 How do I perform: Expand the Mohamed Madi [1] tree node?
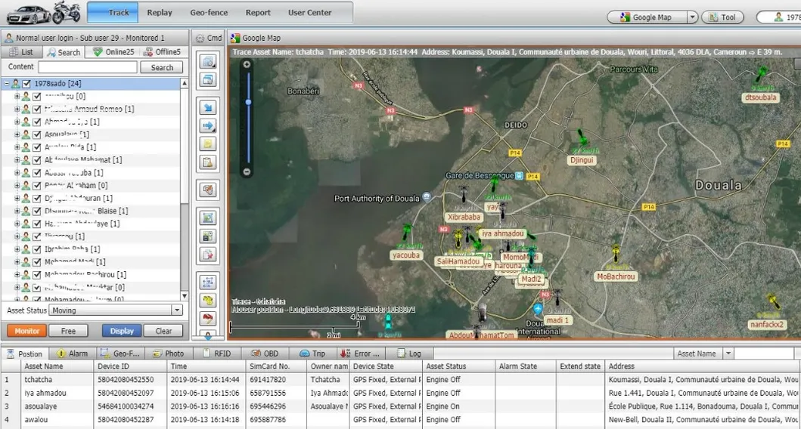pyautogui.click(x=17, y=261)
